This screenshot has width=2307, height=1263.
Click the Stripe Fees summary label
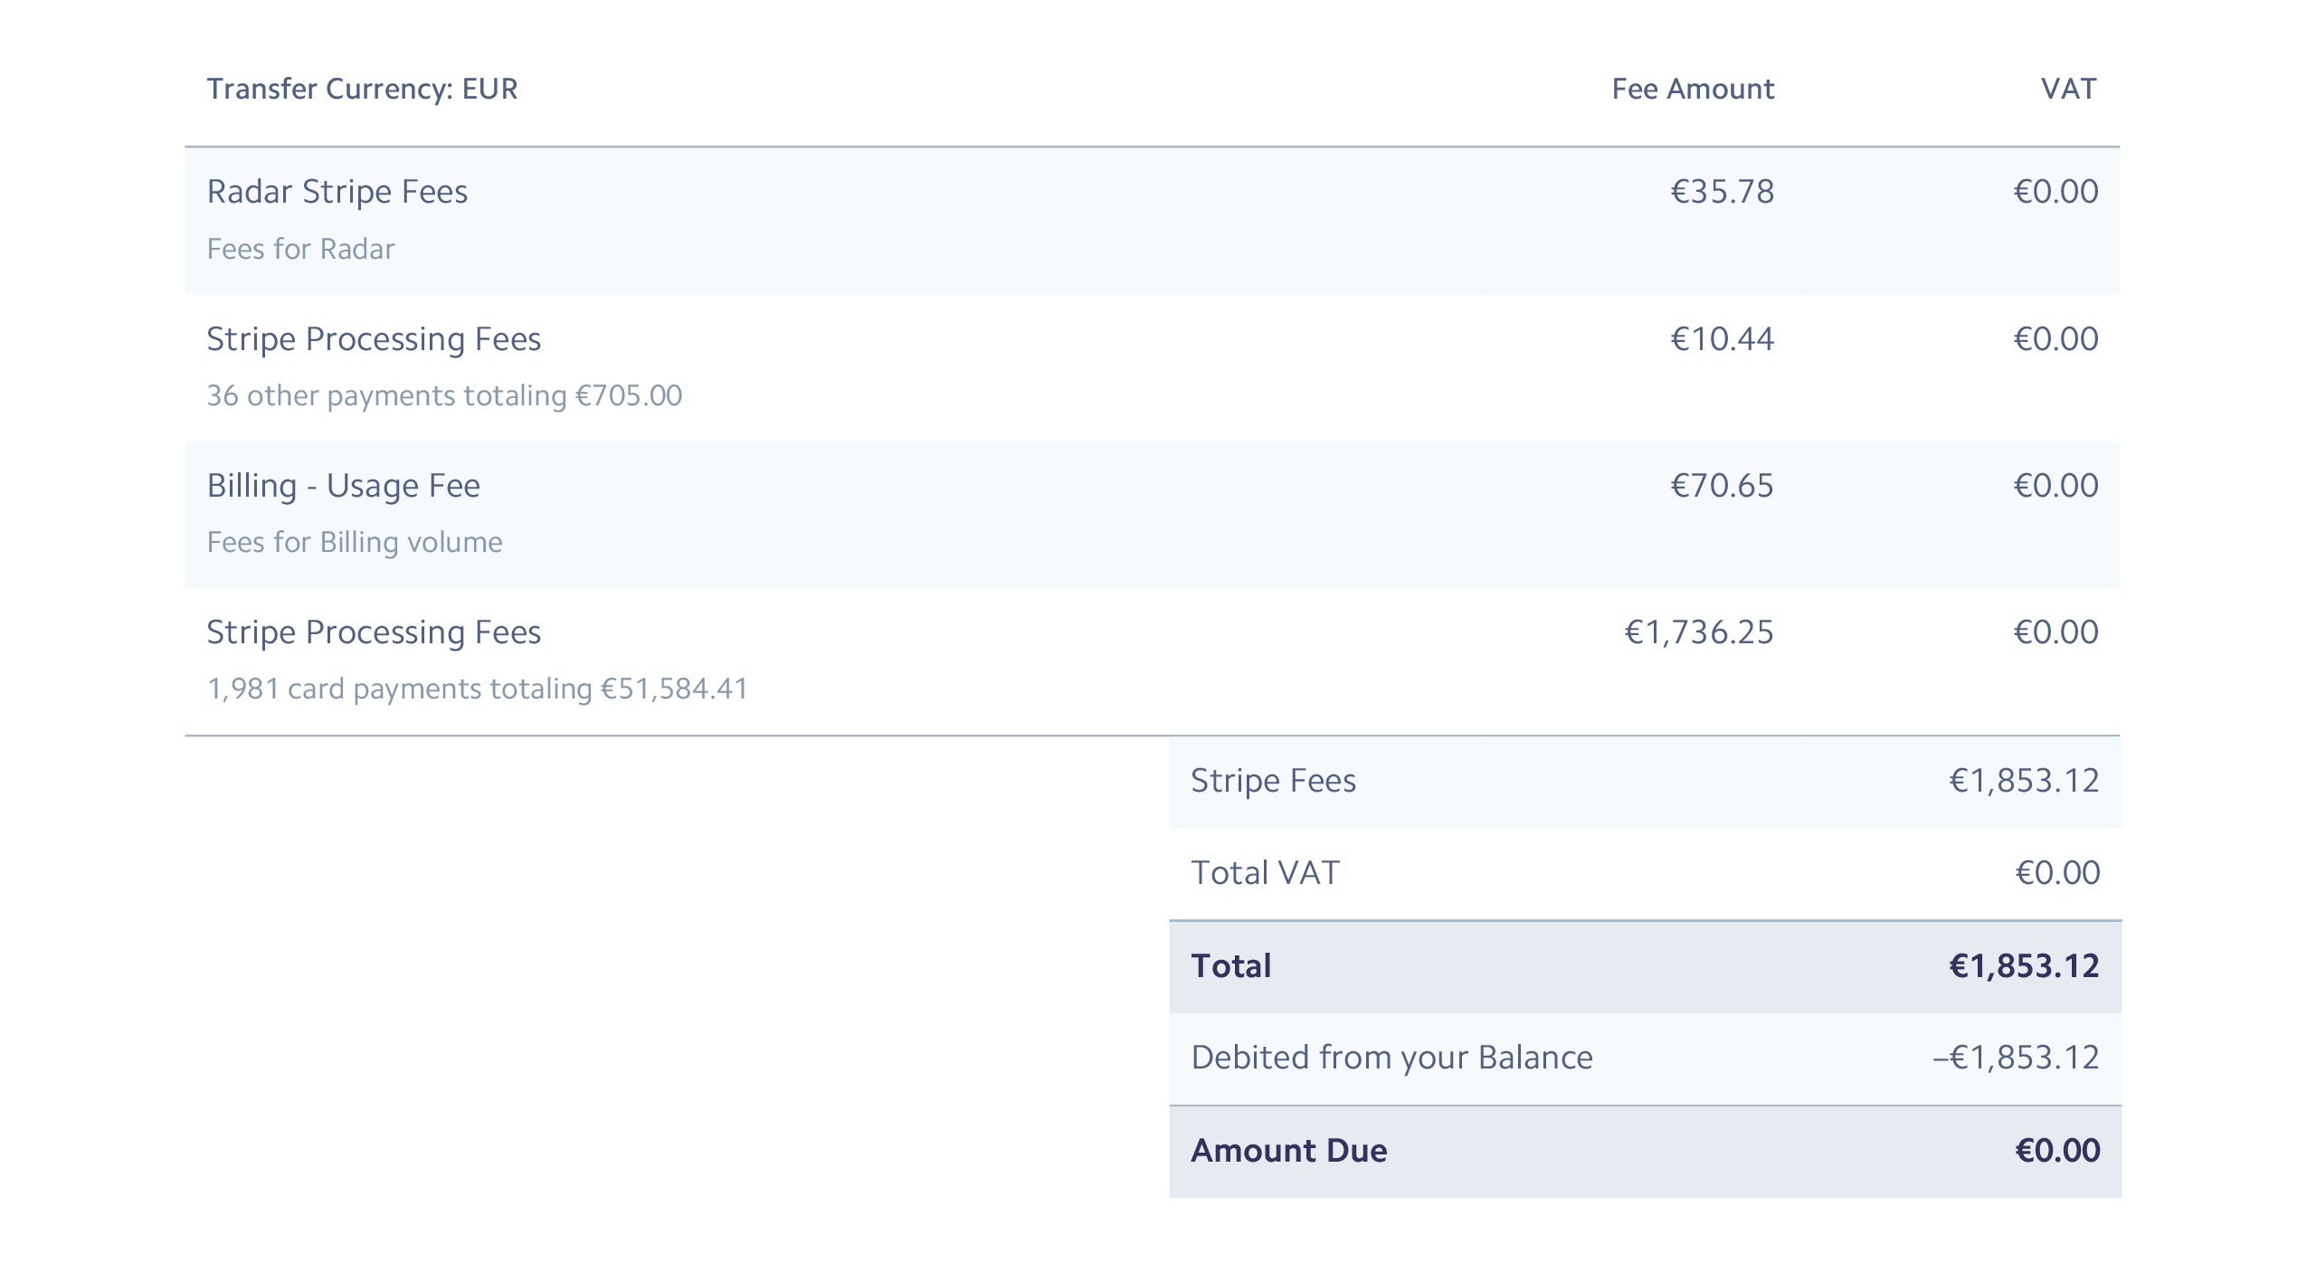click(1273, 781)
